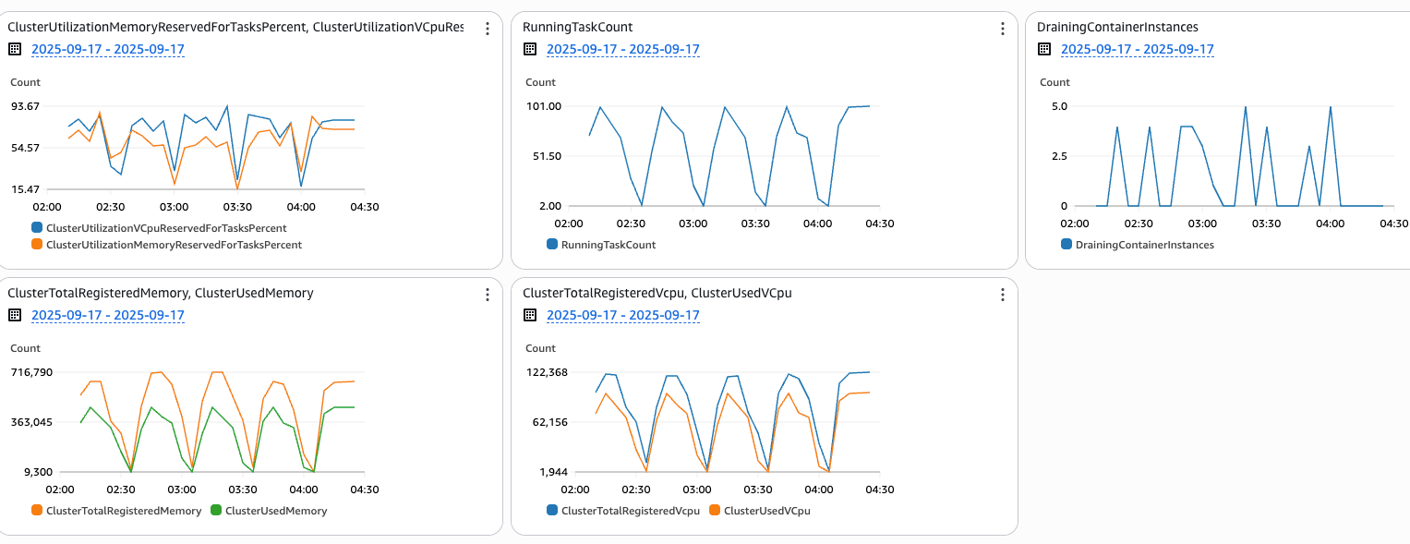Click the blue DrainingContainerInstances legend swatch

(x=1067, y=245)
